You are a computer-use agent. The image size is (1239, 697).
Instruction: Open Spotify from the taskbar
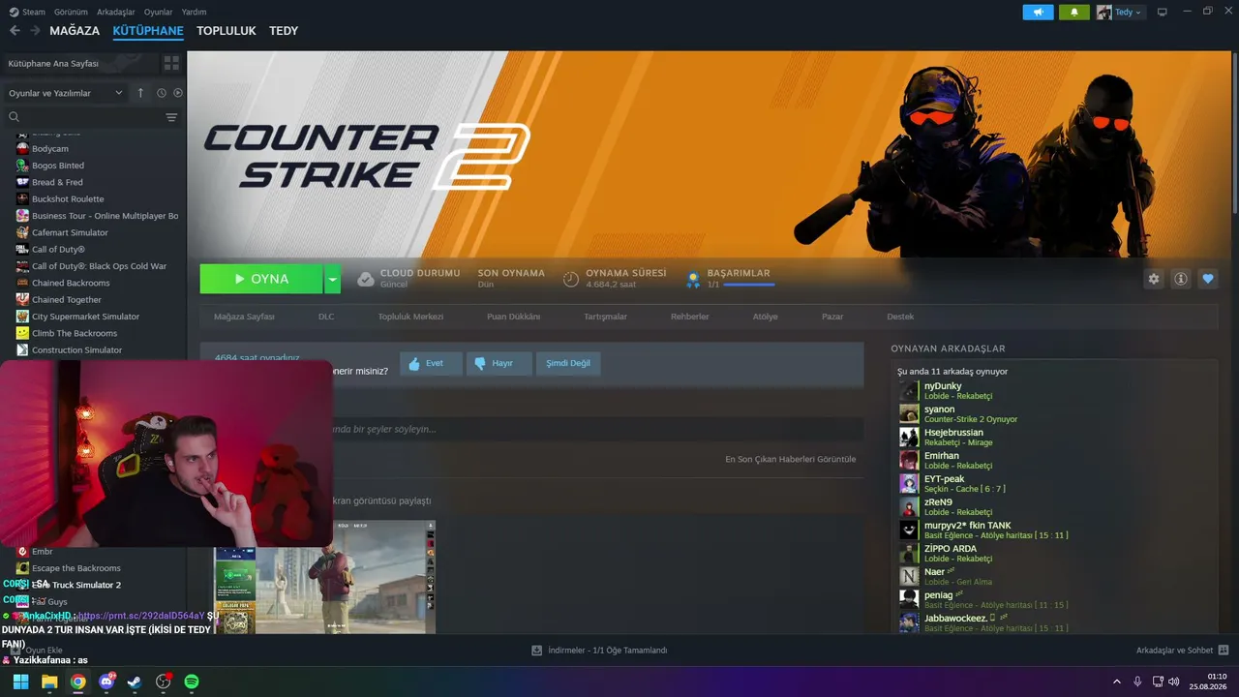(x=192, y=682)
